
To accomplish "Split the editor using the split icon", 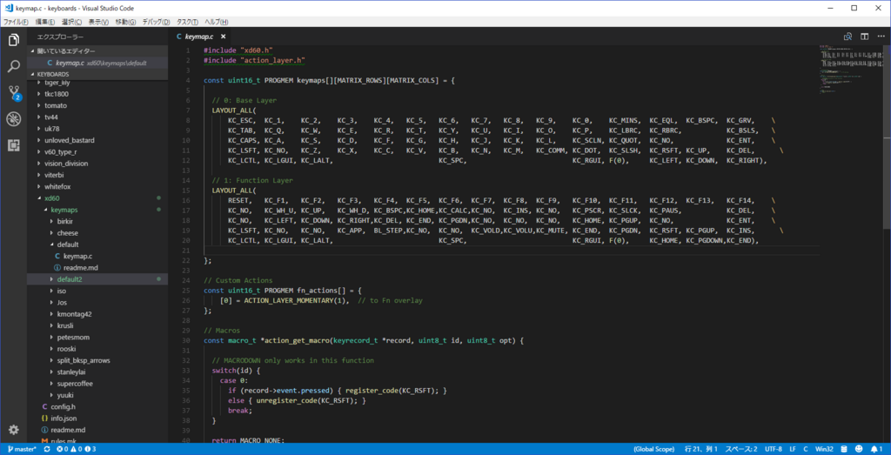I will point(864,37).
